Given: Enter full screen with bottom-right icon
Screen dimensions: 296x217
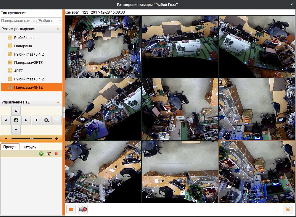Looking at the screenshot, I should click(x=288, y=209).
